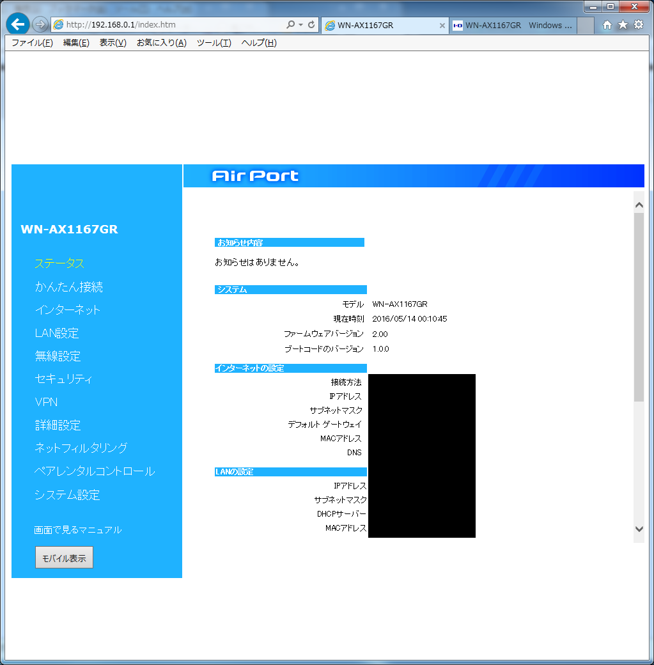Click the Air Port logo banner
654x665 pixels.
[x=255, y=176]
